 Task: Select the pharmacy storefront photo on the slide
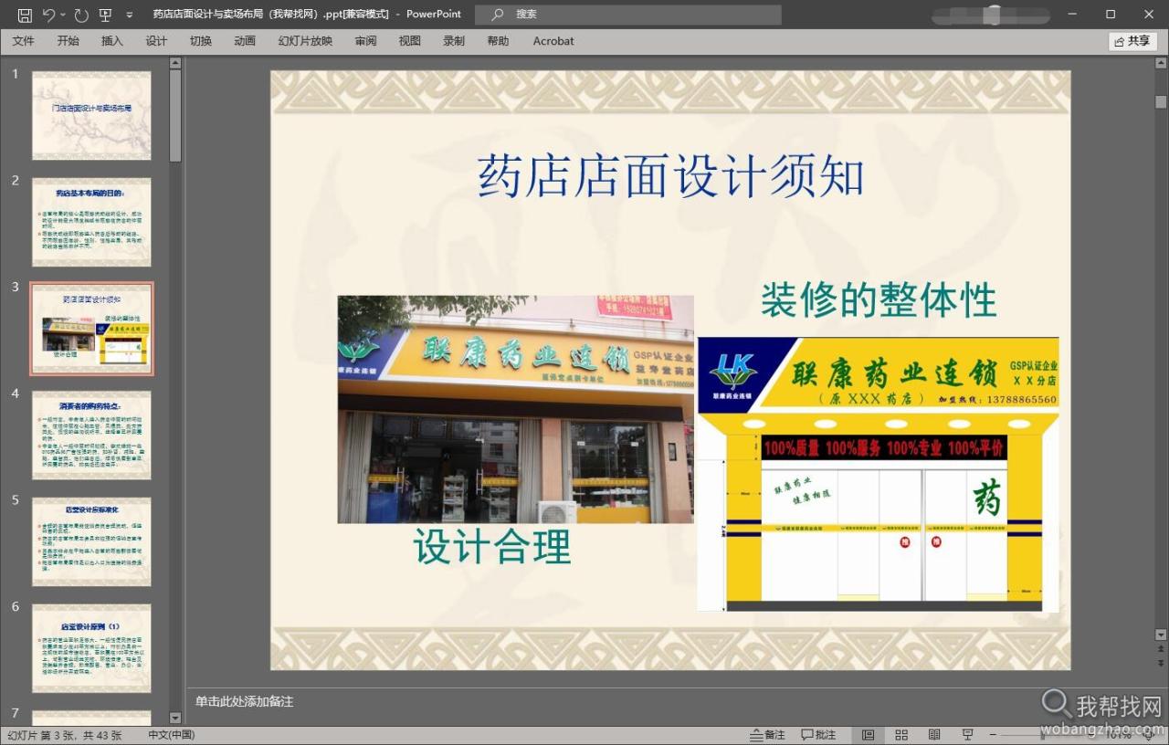515,409
